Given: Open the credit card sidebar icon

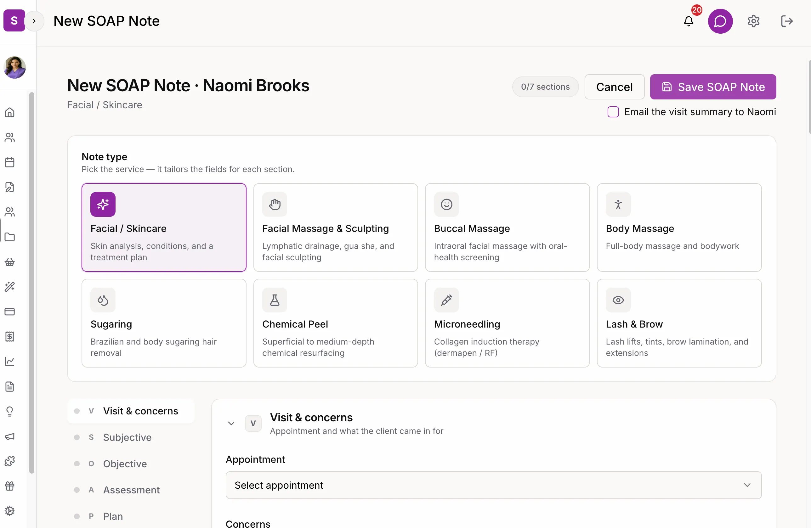Looking at the screenshot, I should pyautogui.click(x=10, y=312).
